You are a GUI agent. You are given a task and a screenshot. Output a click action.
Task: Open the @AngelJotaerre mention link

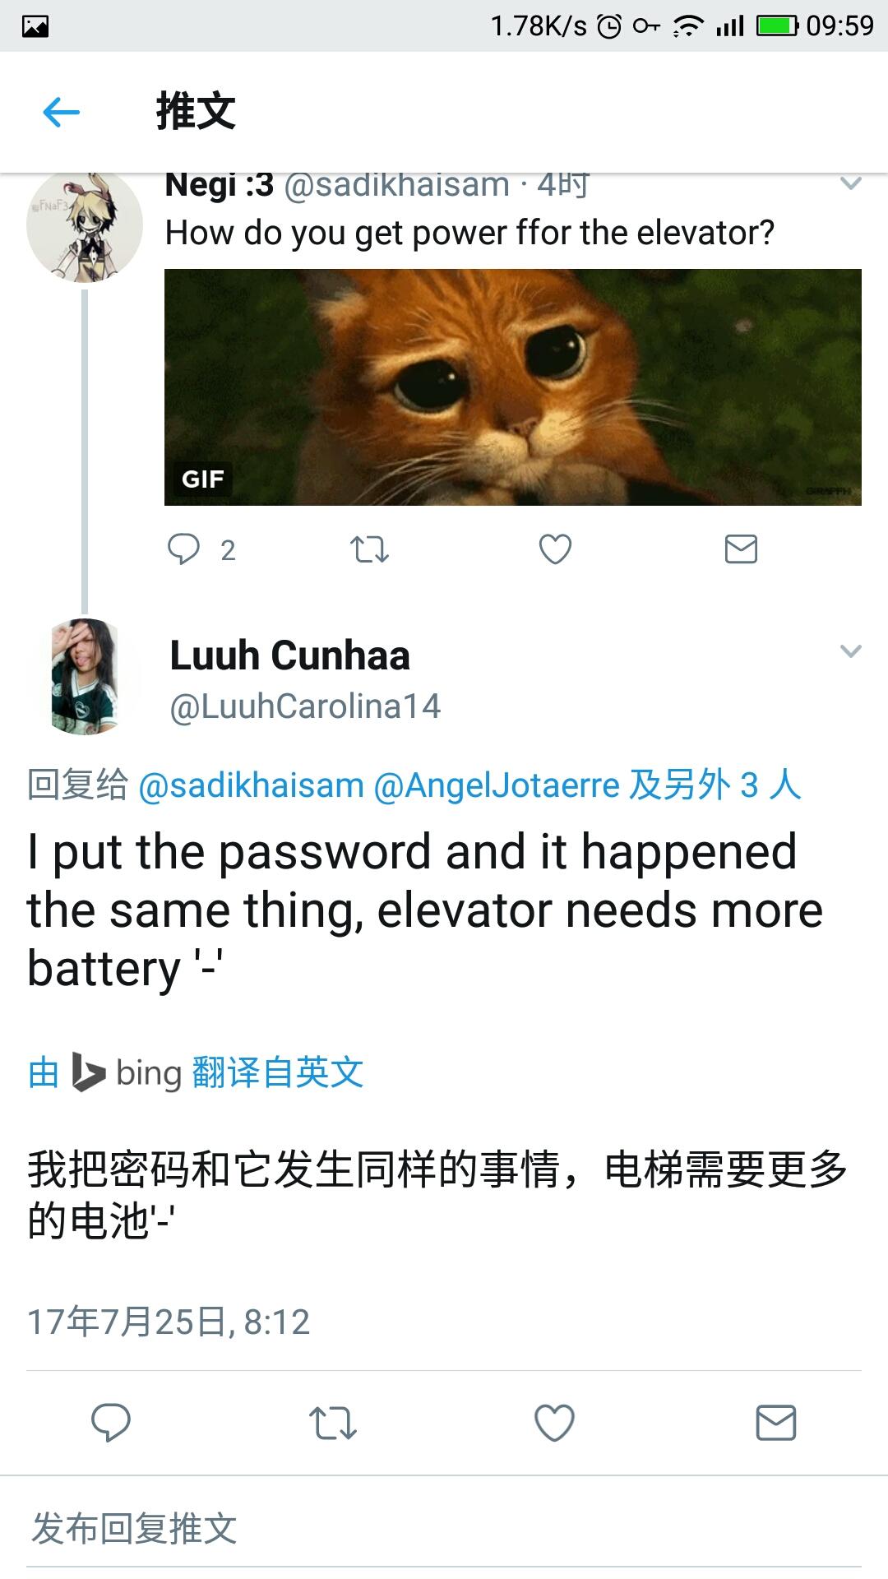coord(497,785)
